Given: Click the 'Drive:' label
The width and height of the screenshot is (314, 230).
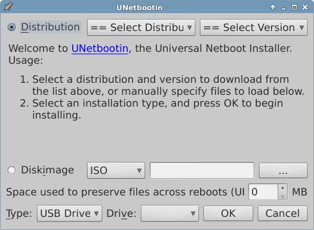Looking at the screenshot, I should coord(121,213).
